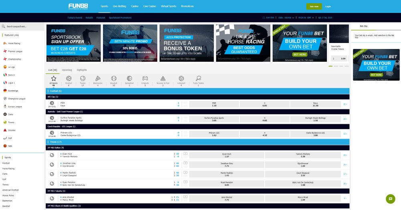
Task: Open Today's Events link
Action: 75,18
